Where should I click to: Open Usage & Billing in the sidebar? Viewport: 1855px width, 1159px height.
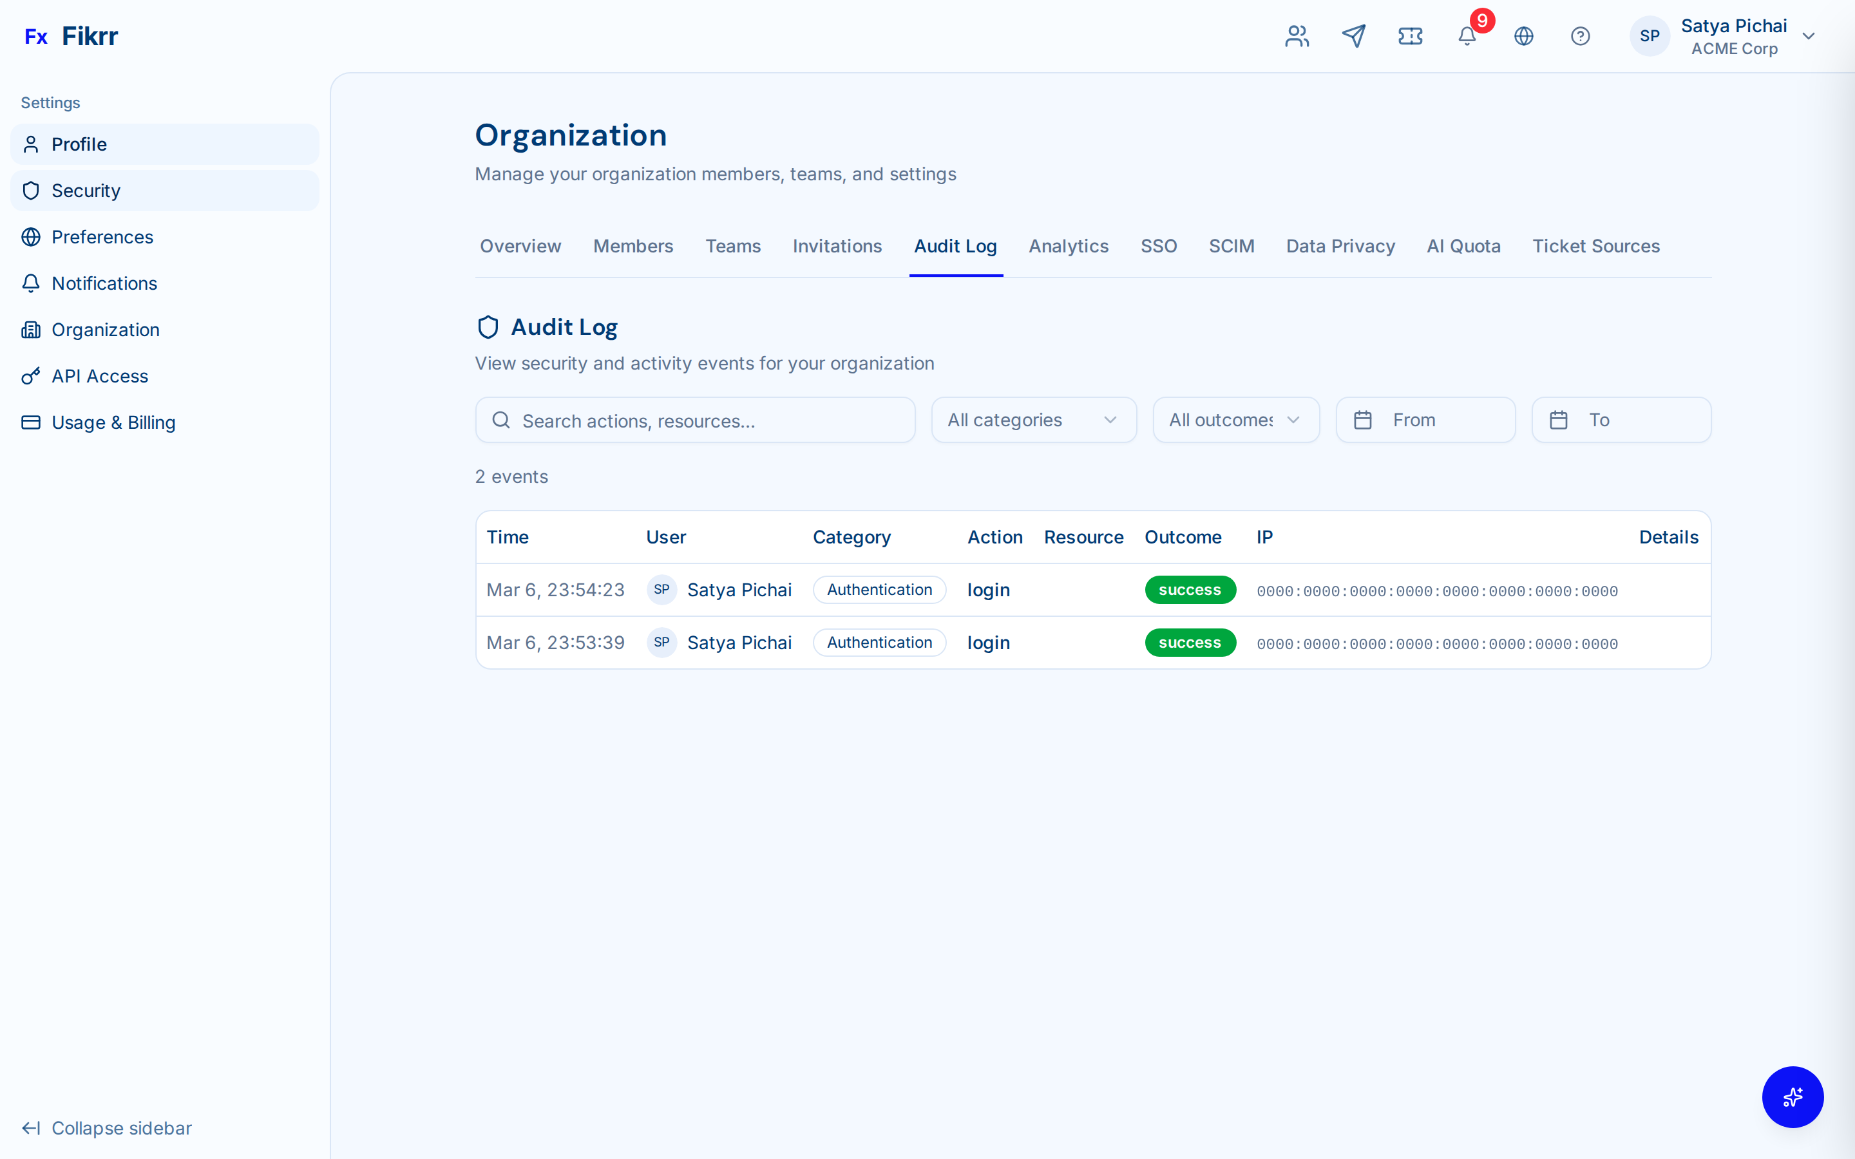point(113,422)
